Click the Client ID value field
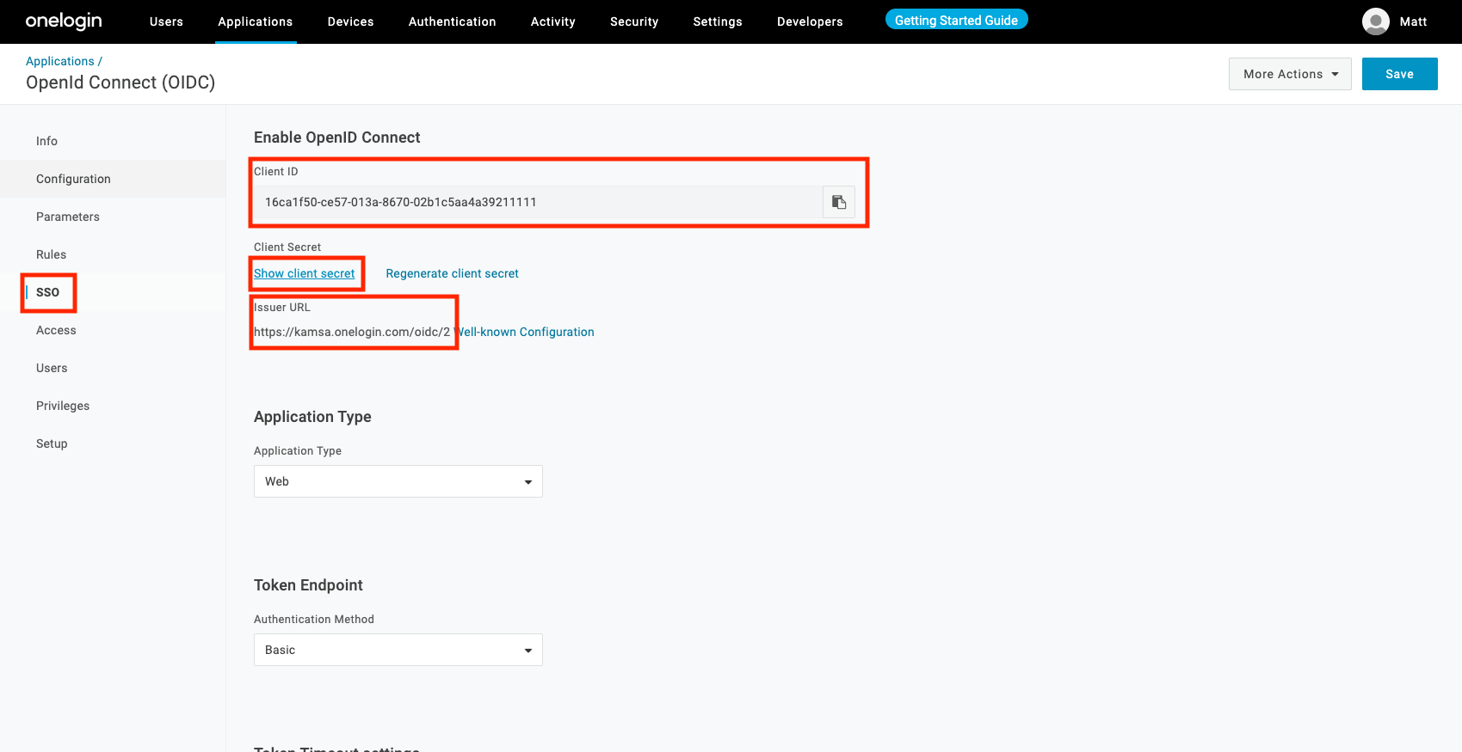1462x752 pixels. click(538, 202)
